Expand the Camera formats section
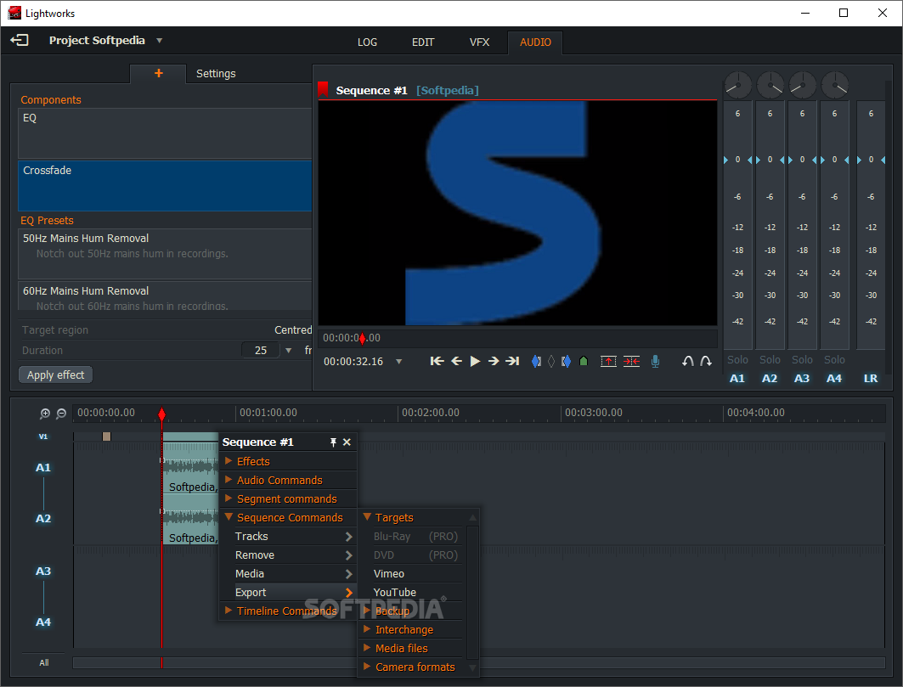Image resolution: width=903 pixels, height=687 pixels. coord(412,667)
